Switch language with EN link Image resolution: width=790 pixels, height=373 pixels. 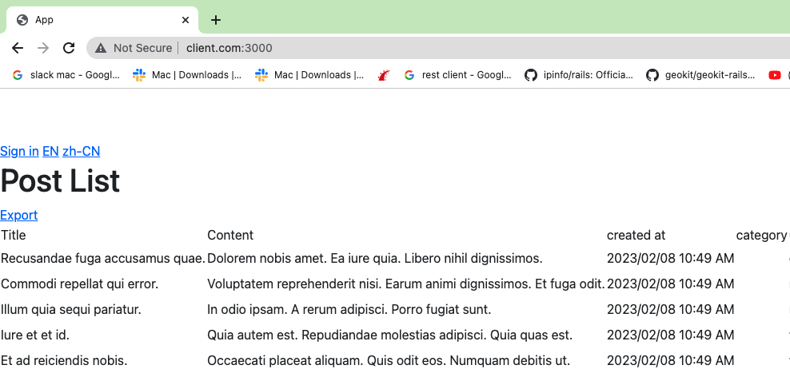[x=50, y=151]
